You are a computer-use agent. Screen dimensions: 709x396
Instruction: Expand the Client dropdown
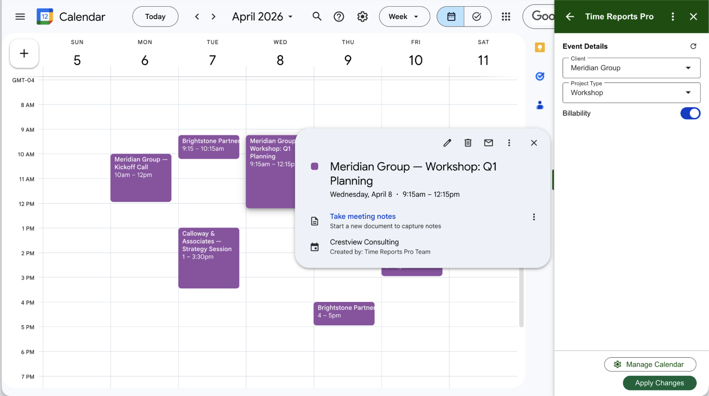[631, 68]
